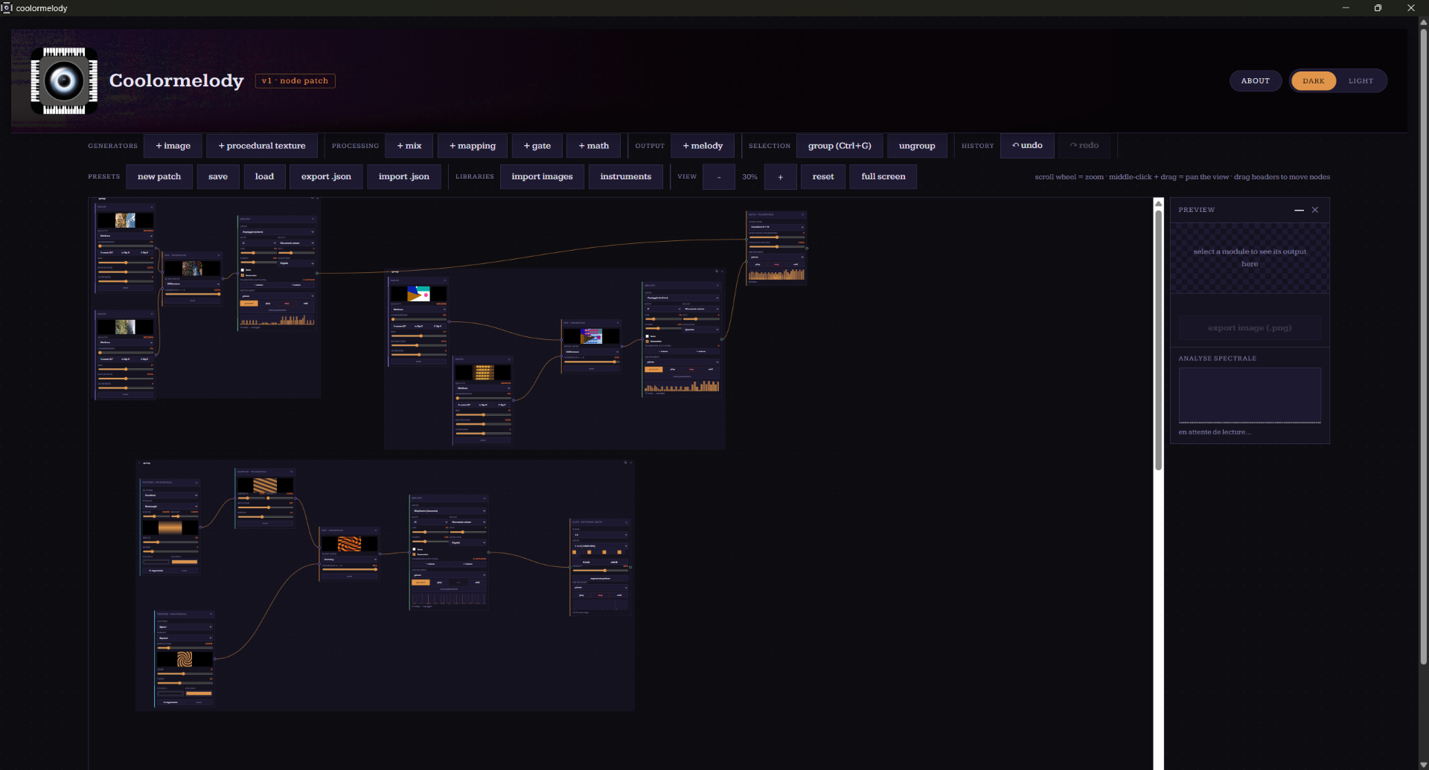Viewport: 1429px width, 770px height.
Task: Close the Image node showing the forest thumbnail
Action: [x=152, y=314]
